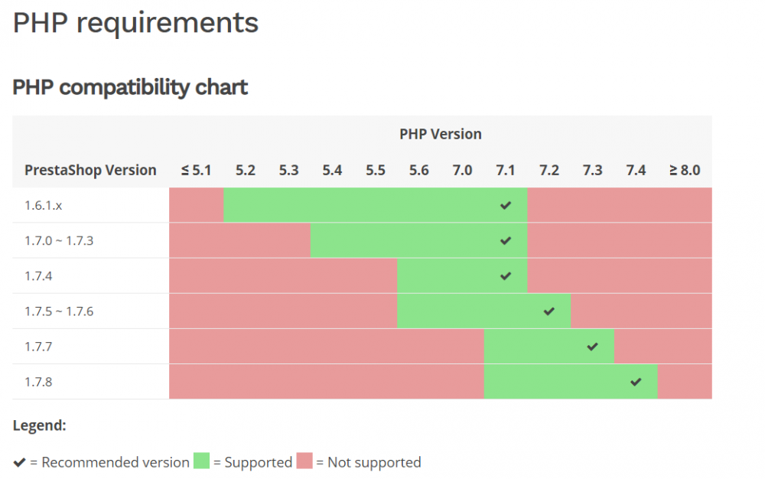Click the checkmark in the 1.7.8 row
The image size is (765, 479).
pos(636,381)
